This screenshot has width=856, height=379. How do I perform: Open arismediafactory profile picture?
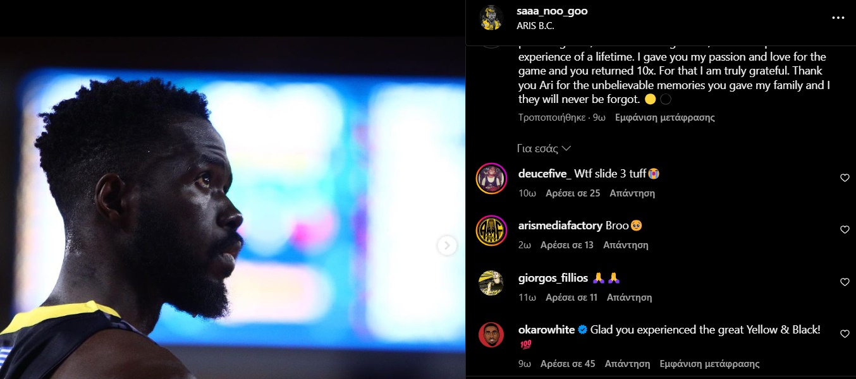coord(491,231)
